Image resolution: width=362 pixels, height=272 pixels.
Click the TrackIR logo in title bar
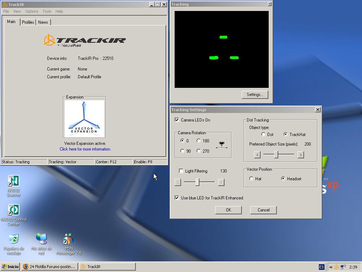click(5, 4)
